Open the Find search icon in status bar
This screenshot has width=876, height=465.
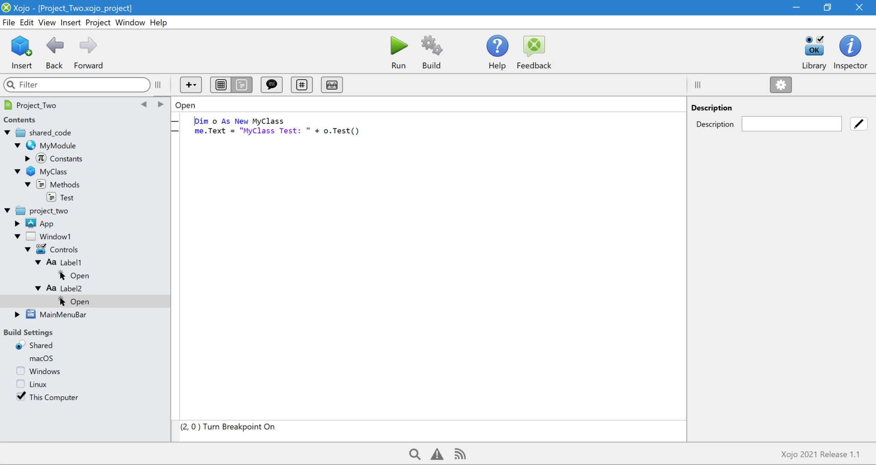[x=414, y=454]
